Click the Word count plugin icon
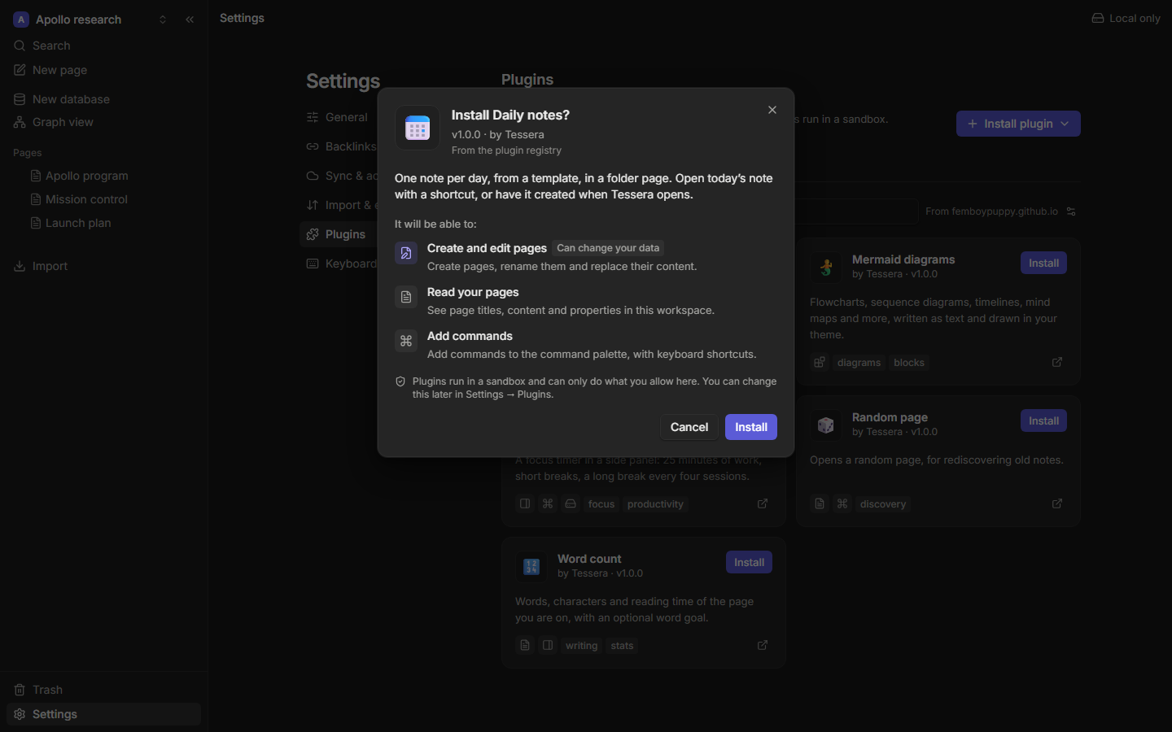 tap(531, 566)
